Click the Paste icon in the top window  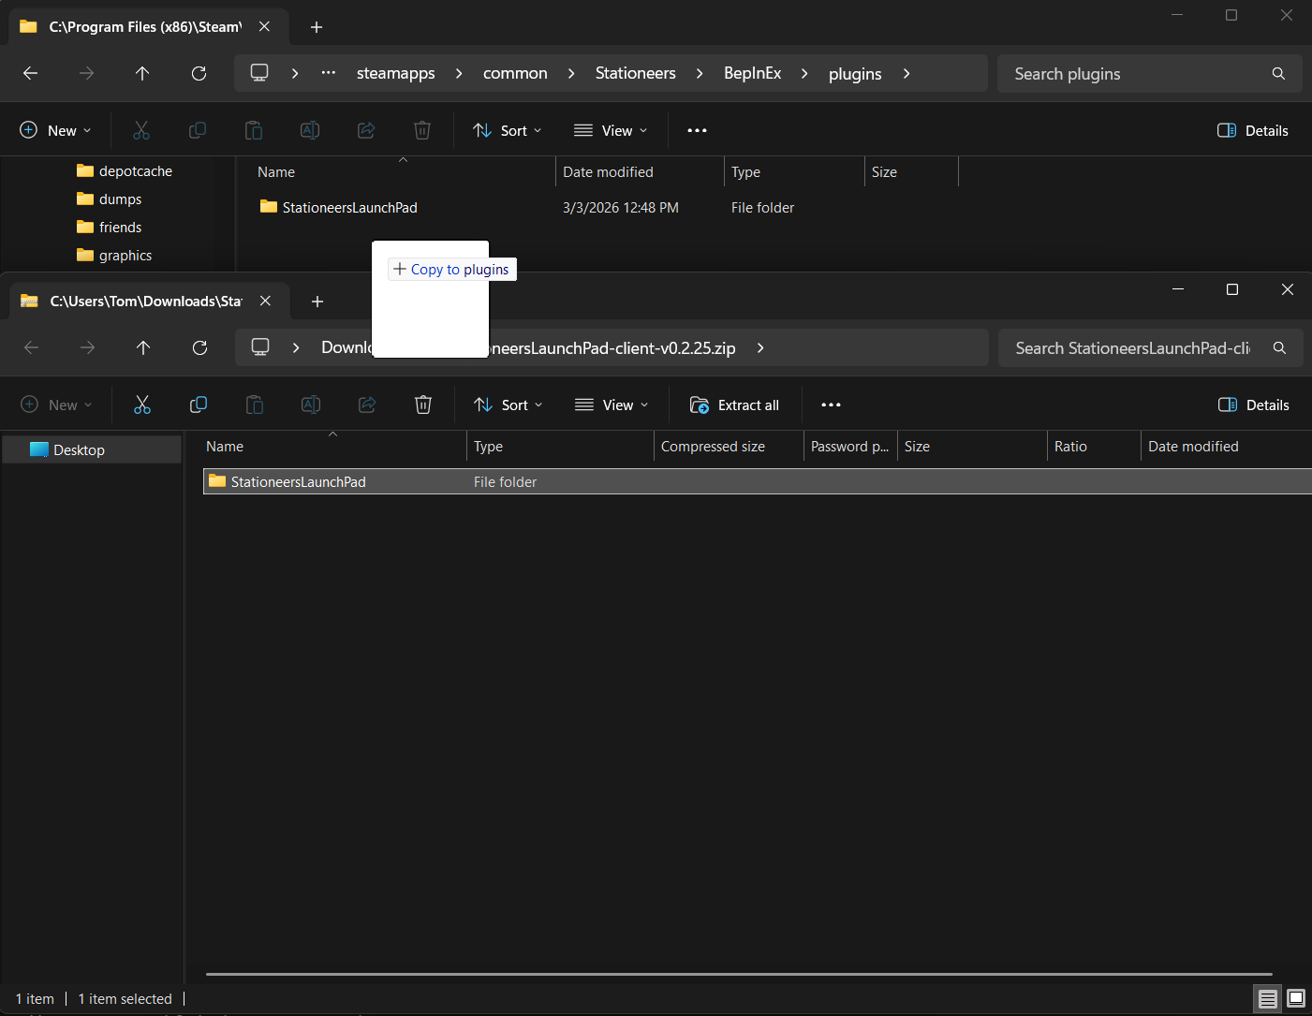click(x=254, y=130)
